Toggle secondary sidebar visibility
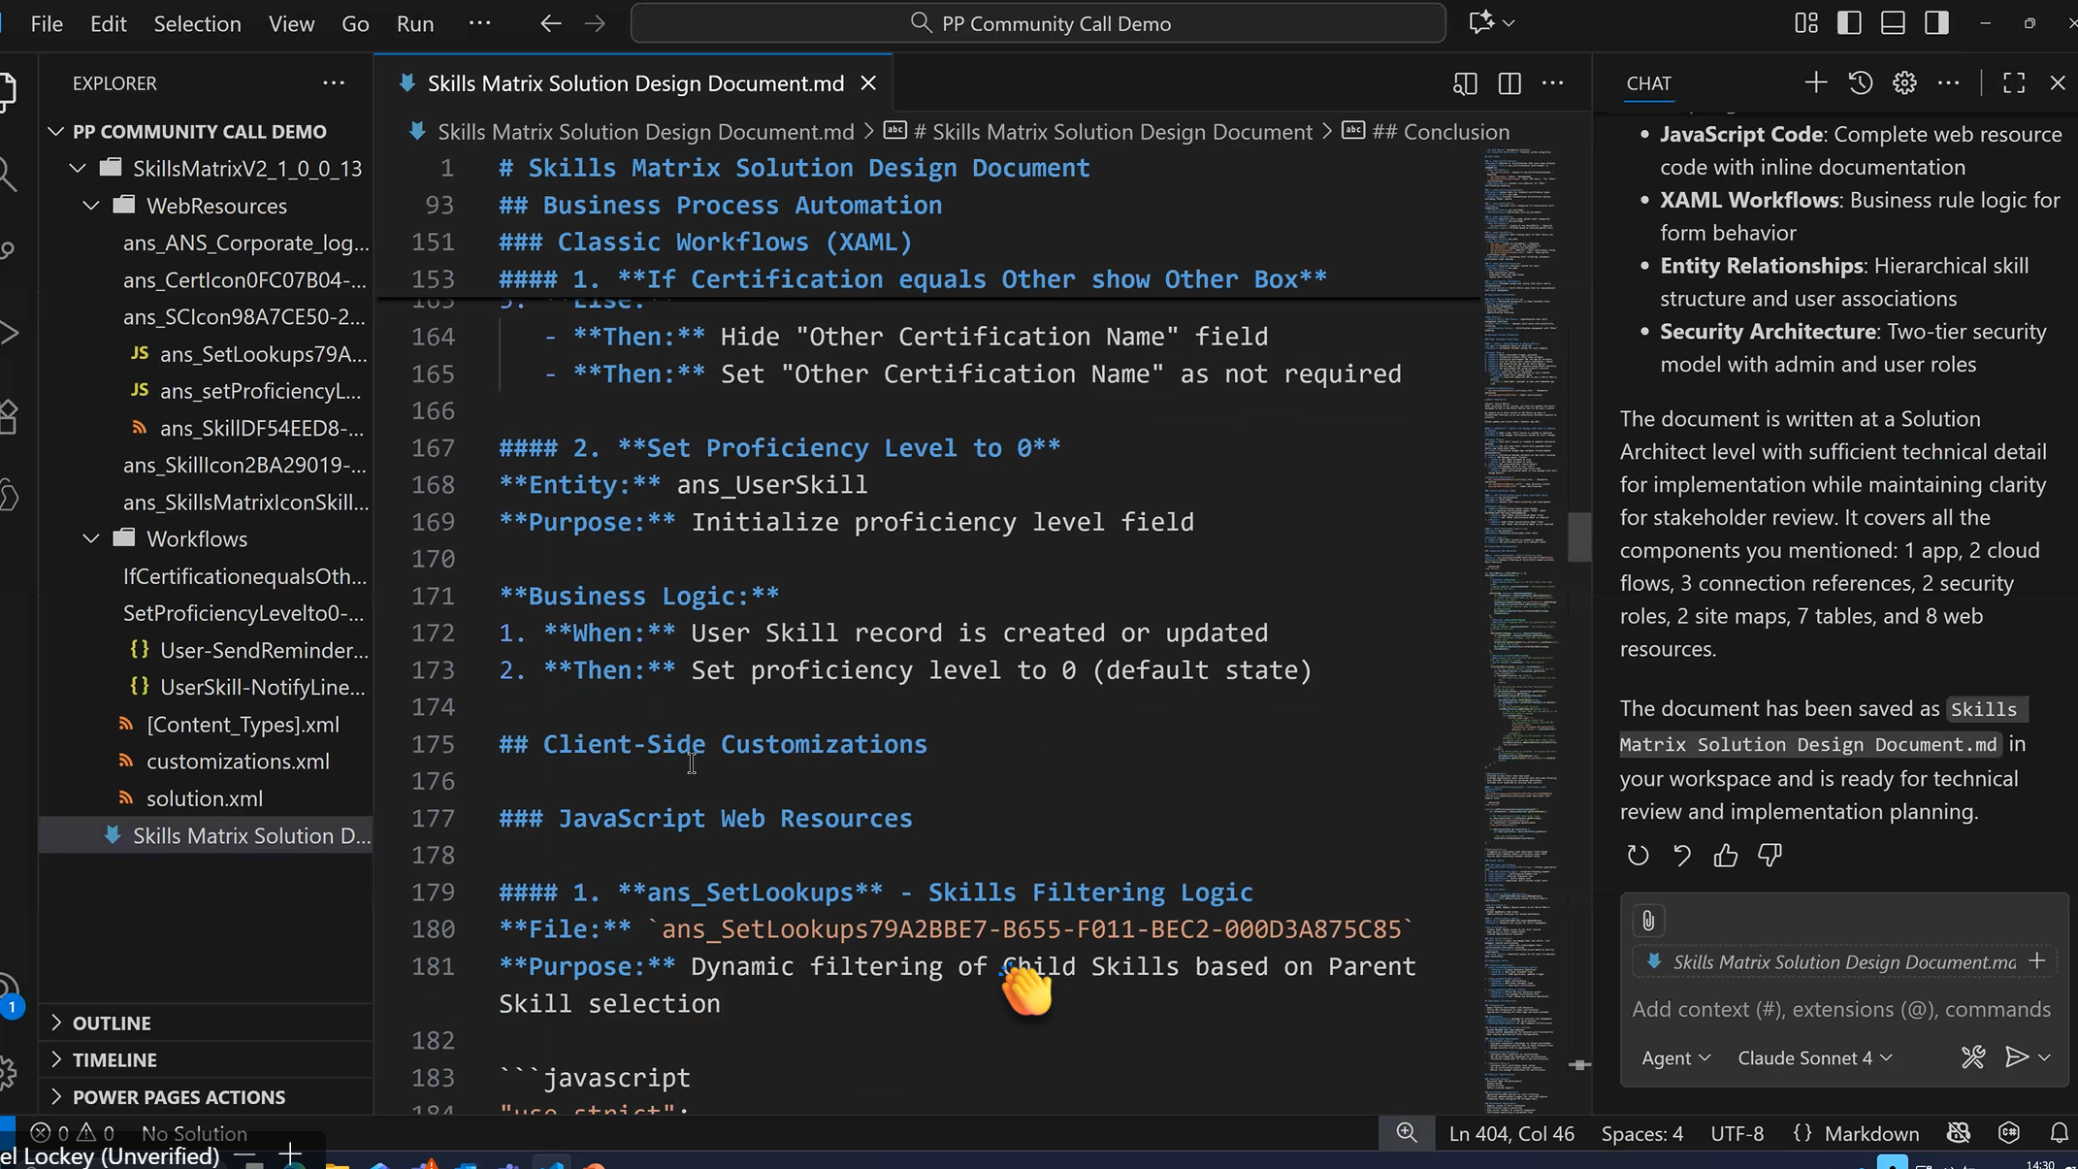2078x1169 pixels. click(x=1936, y=23)
